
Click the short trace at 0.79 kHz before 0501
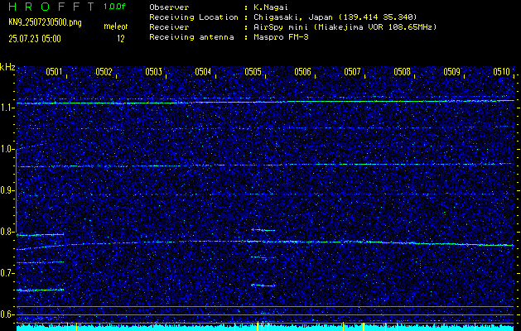41,235
